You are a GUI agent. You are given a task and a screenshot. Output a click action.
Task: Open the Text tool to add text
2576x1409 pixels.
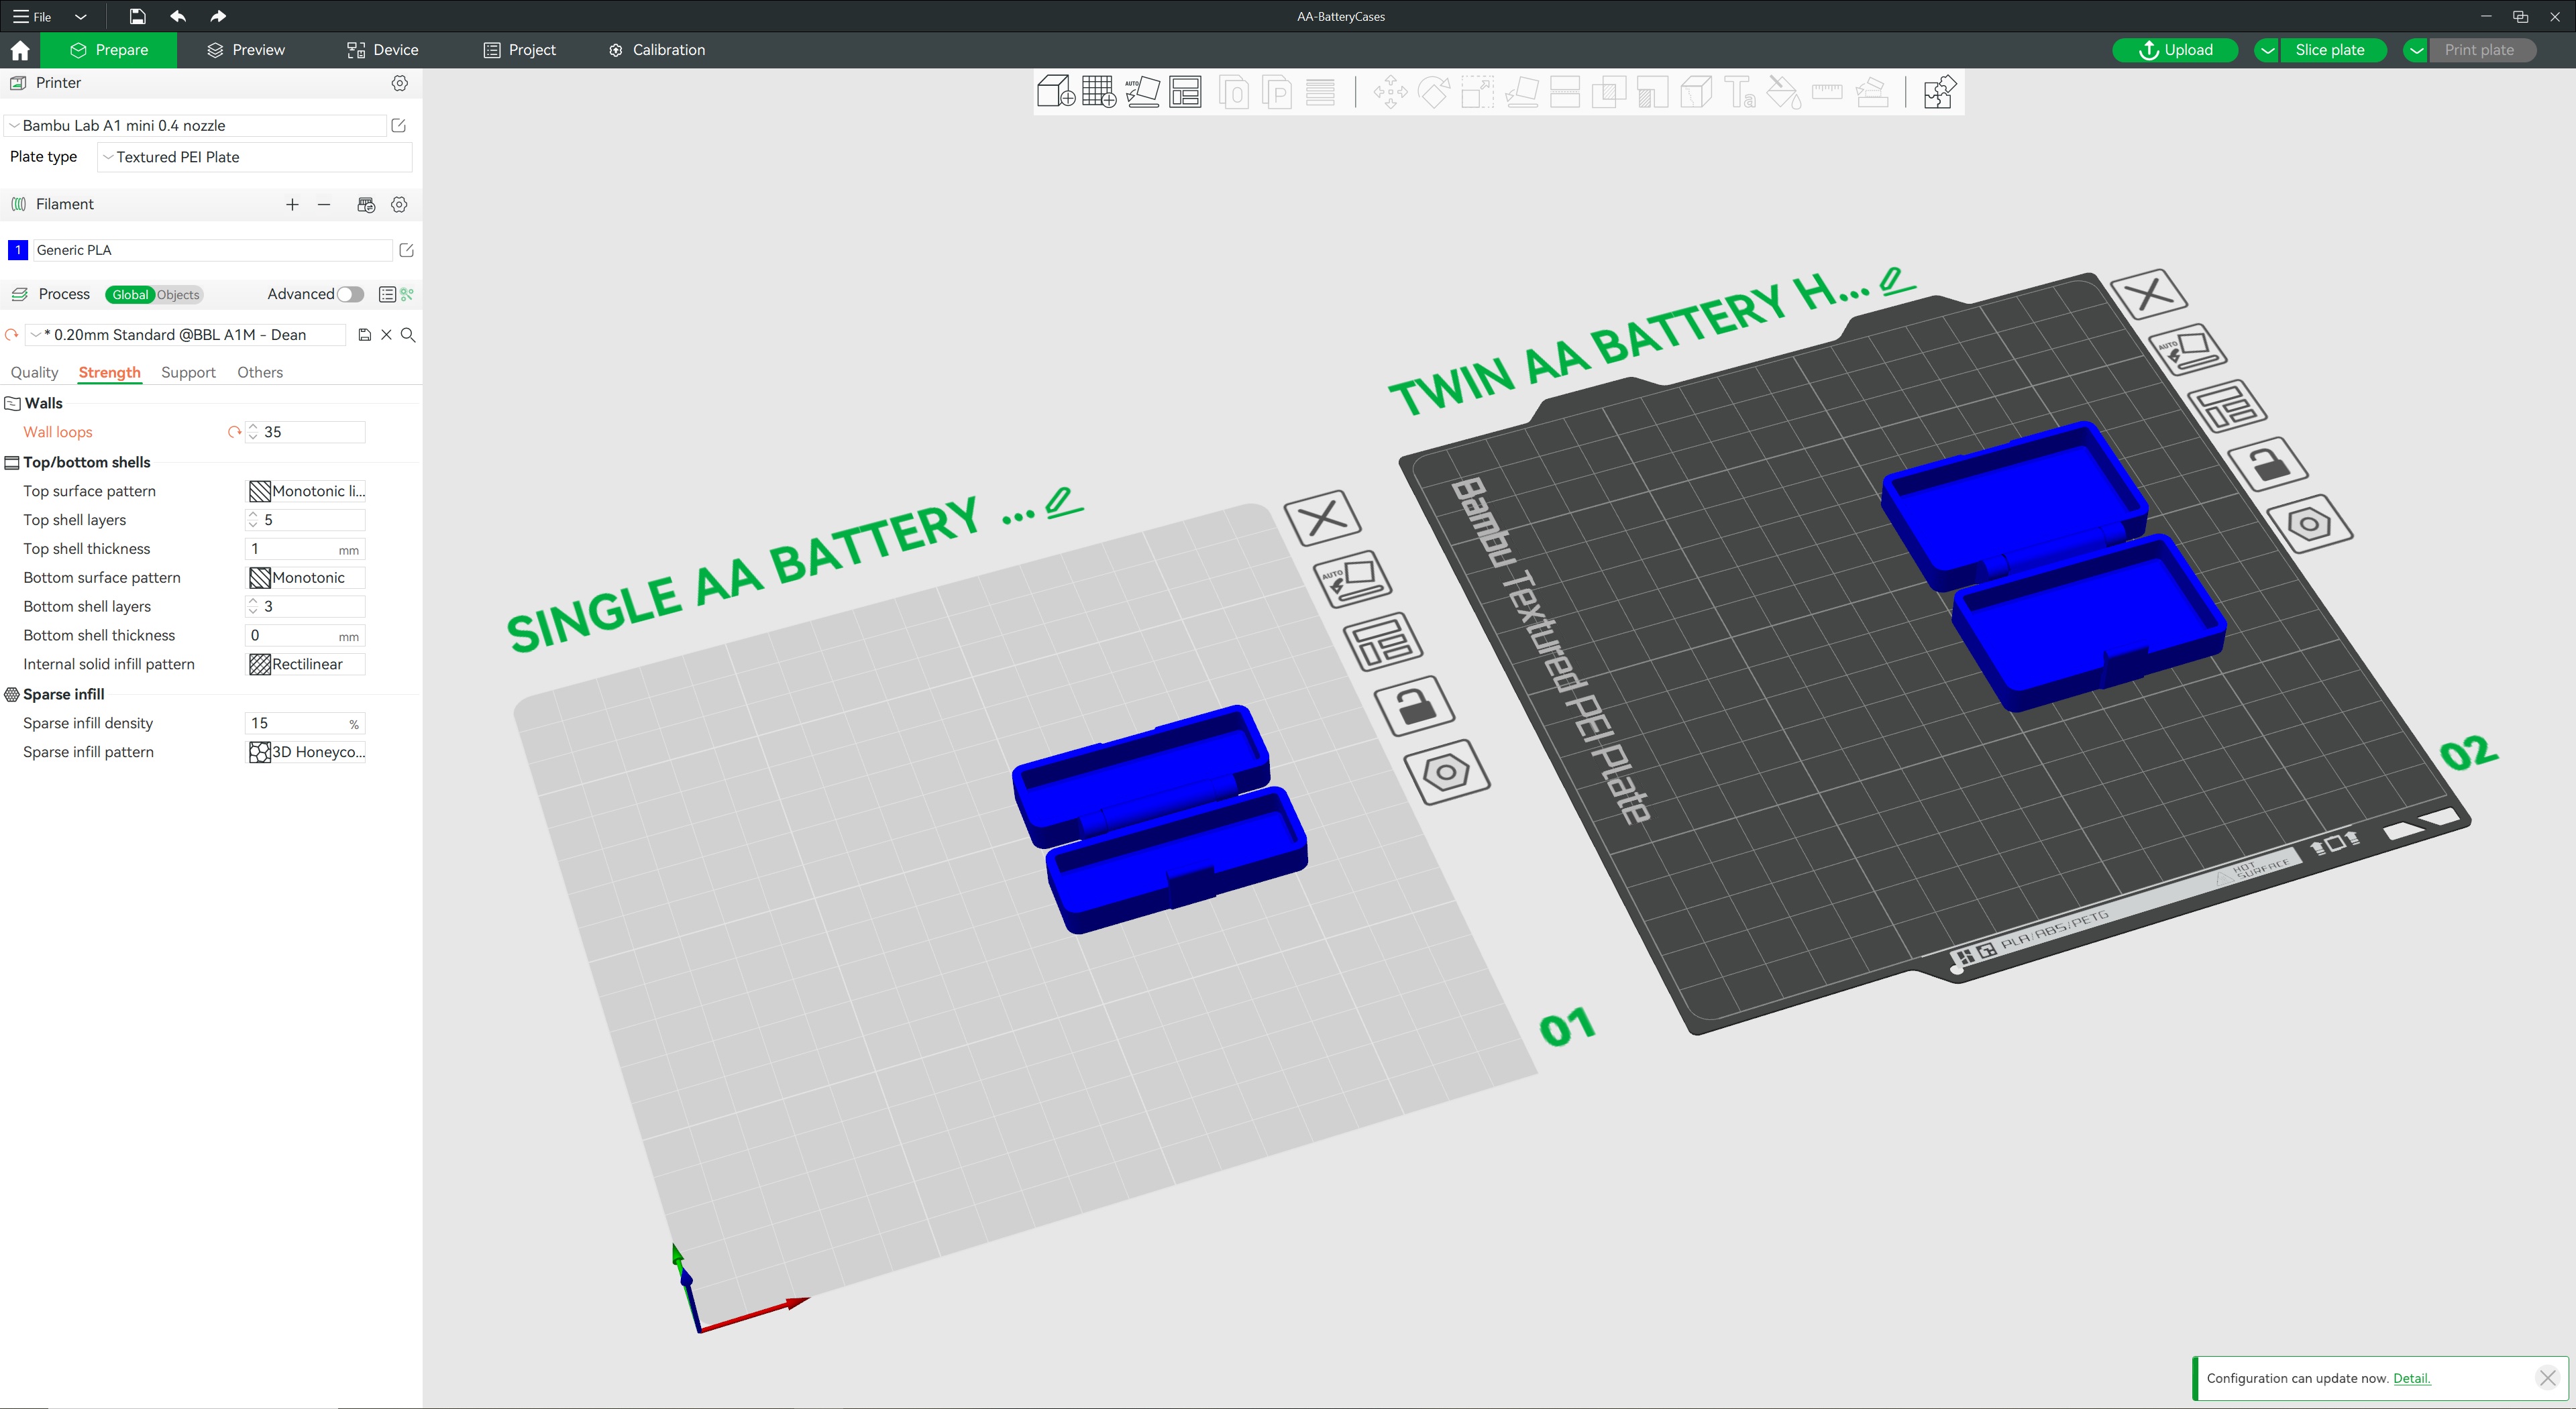pyautogui.click(x=1740, y=92)
